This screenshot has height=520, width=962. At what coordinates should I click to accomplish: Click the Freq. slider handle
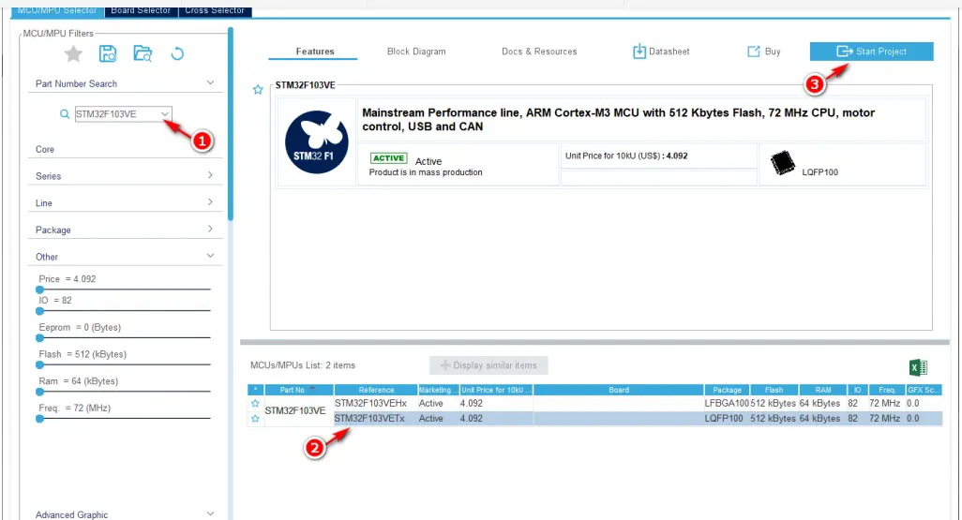pos(40,419)
